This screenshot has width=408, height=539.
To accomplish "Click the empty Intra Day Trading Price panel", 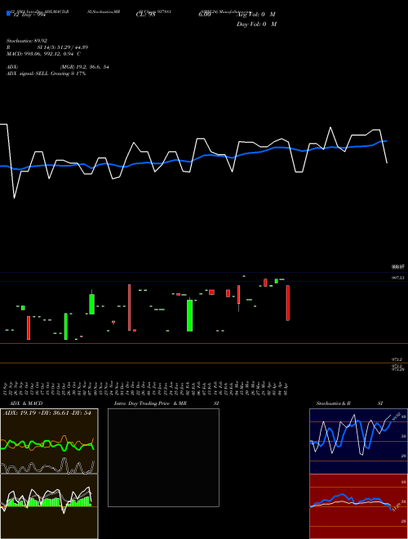I will tap(163, 457).
